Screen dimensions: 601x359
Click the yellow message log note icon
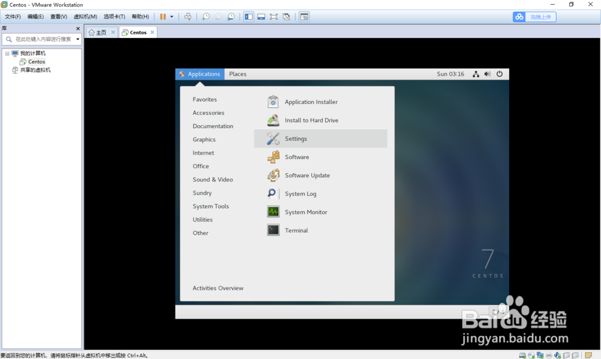coord(588,355)
